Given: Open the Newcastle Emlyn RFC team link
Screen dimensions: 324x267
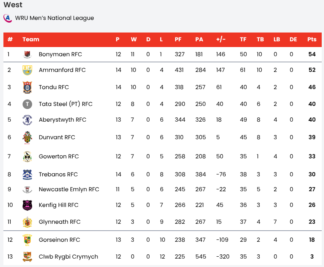Looking at the screenshot, I should pyautogui.click(x=69, y=189).
